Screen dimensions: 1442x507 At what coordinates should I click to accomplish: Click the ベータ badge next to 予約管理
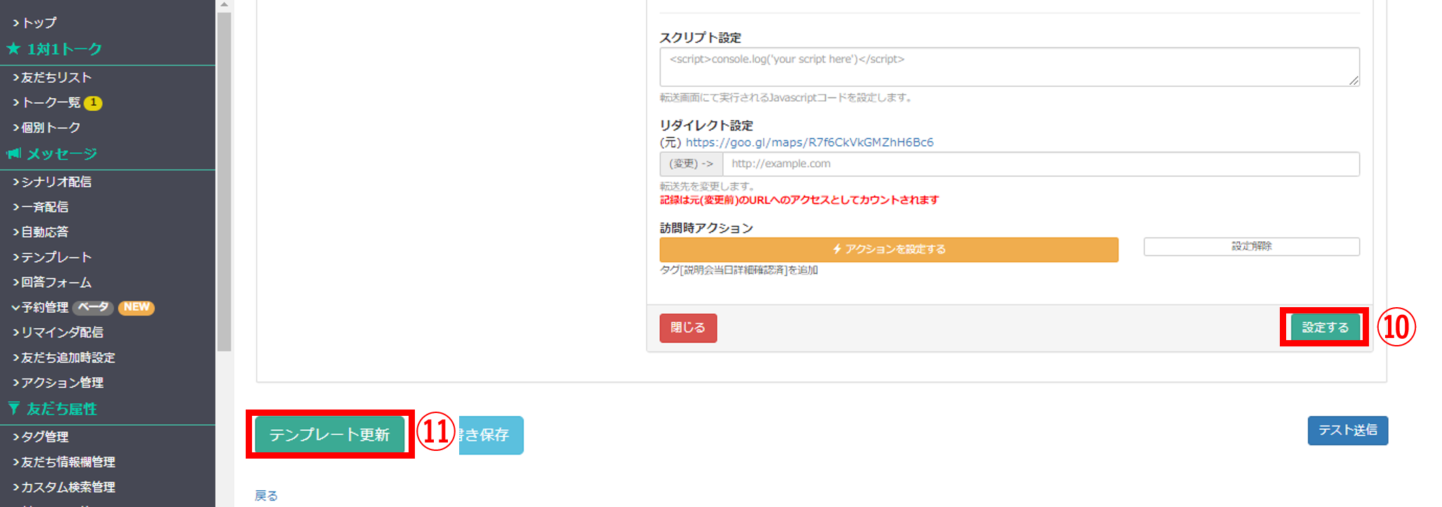(x=93, y=307)
